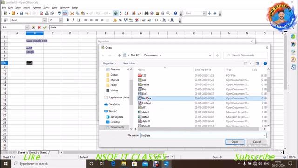This screenshot has height=168, width=298.
Task: Click the Page Preview icon
Action: (x=52, y=14)
